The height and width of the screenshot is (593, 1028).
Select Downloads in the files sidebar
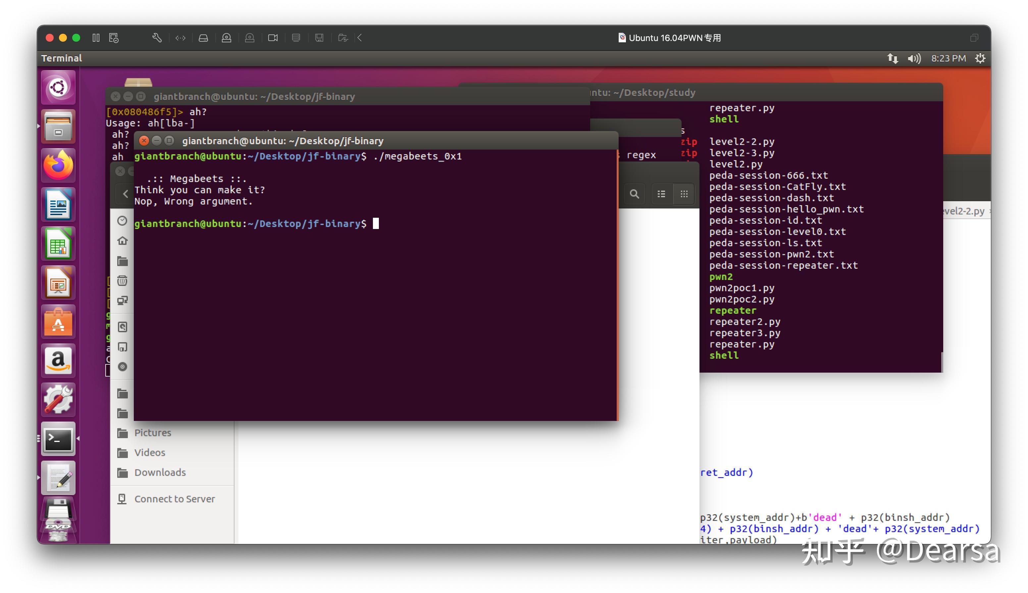point(160,473)
